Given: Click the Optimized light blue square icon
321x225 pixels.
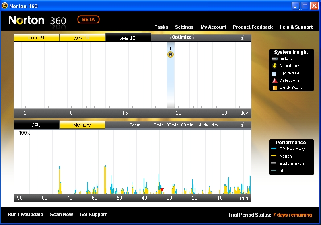Looking at the screenshot, I should click(274, 73).
